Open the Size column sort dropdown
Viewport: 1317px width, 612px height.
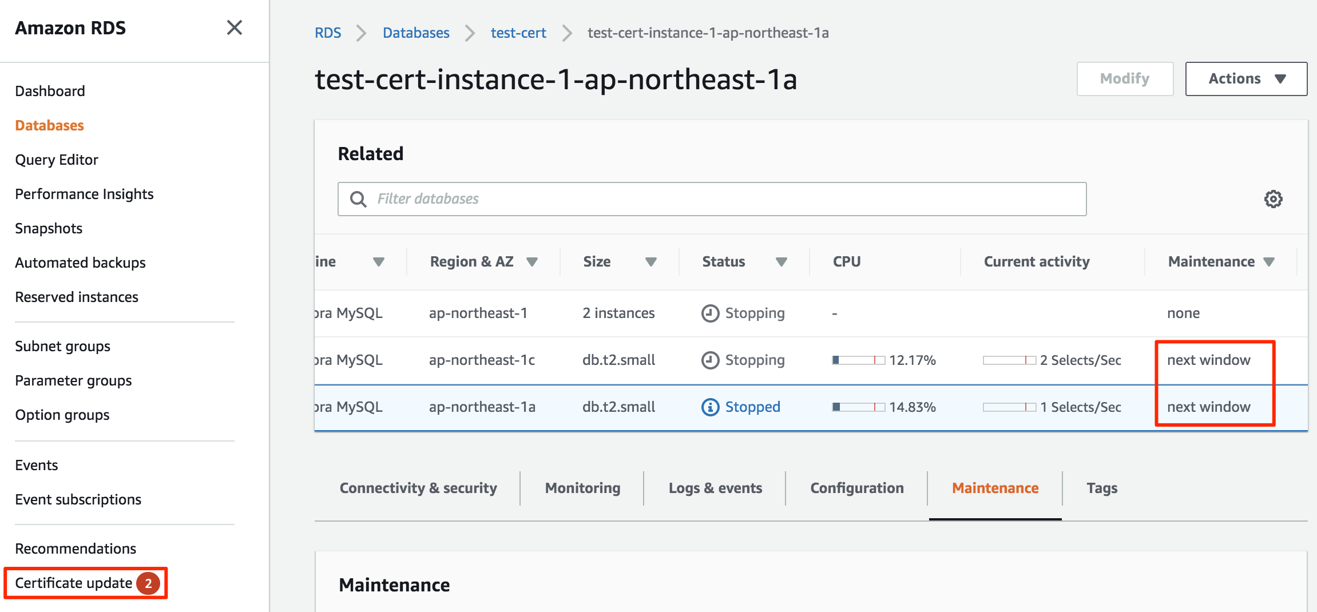click(x=652, y=261)
